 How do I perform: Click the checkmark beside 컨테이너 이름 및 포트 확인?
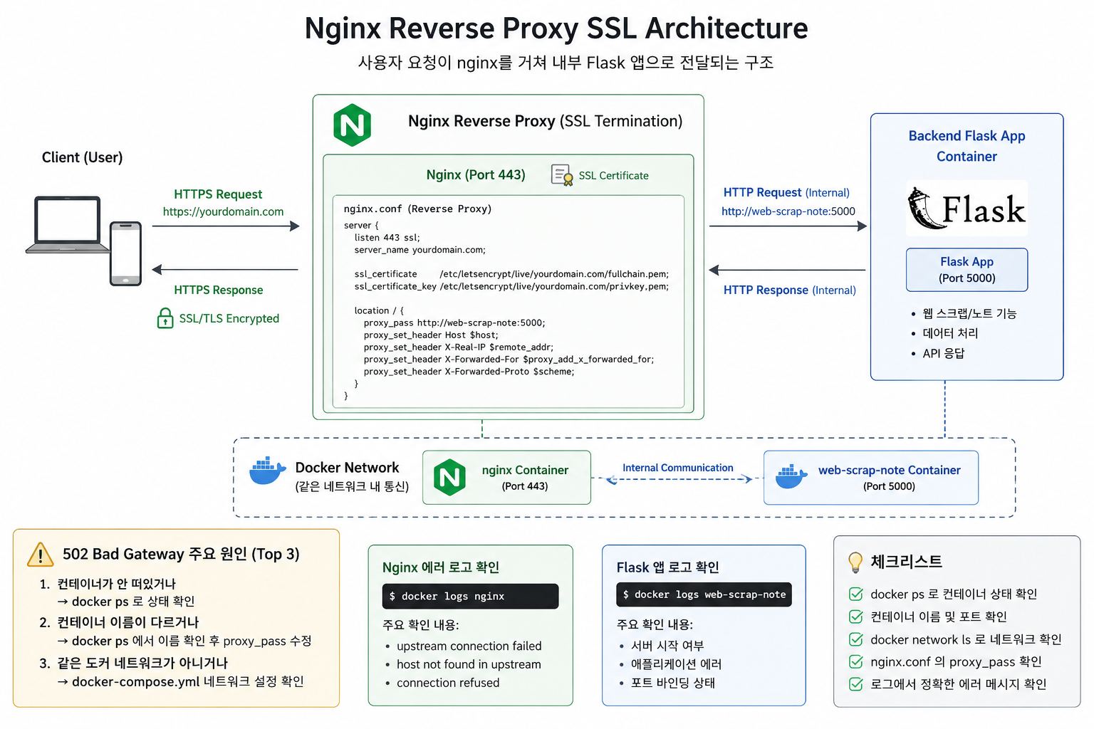point(856,617)
